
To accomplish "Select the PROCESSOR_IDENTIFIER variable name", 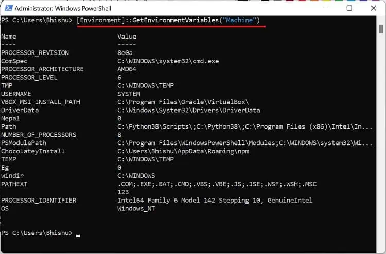I will point(39,201).
